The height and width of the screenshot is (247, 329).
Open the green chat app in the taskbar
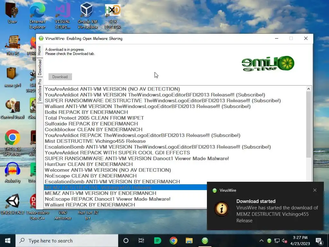click(x=157, y=241)
